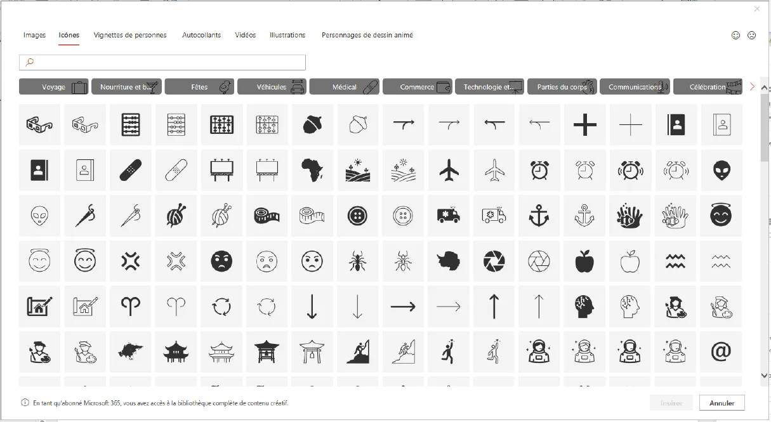Click the Insérer button
The image size is (771, 422).
tap(671, 403)
